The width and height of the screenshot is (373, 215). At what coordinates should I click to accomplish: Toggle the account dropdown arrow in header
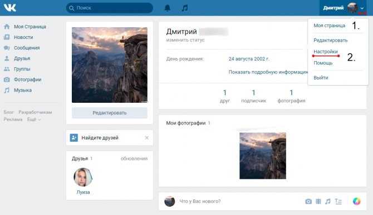(362, 8)
